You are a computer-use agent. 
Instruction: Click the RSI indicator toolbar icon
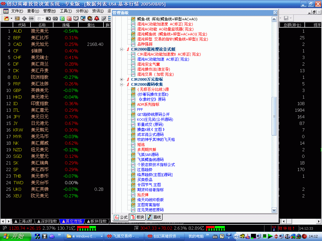click(17, 19)
